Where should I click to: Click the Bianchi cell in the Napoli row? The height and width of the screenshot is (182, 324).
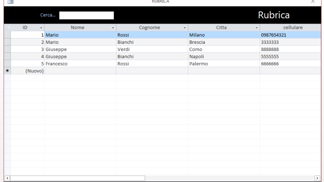coord(152,56)
